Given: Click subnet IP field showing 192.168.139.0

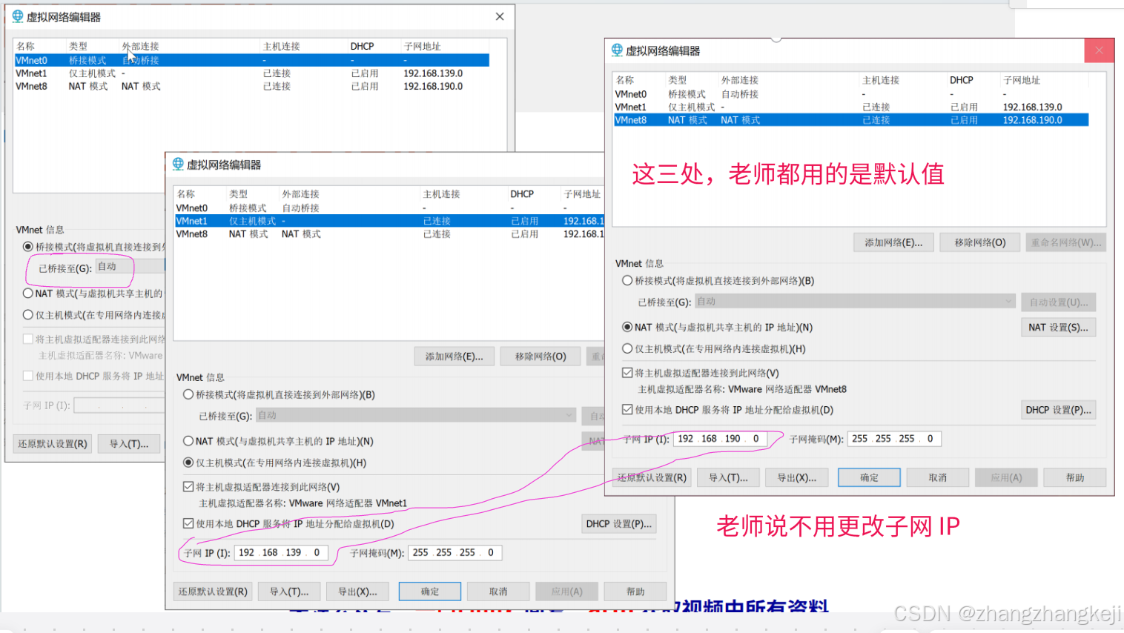Looking at the screenshot, I should coord(281,553).
